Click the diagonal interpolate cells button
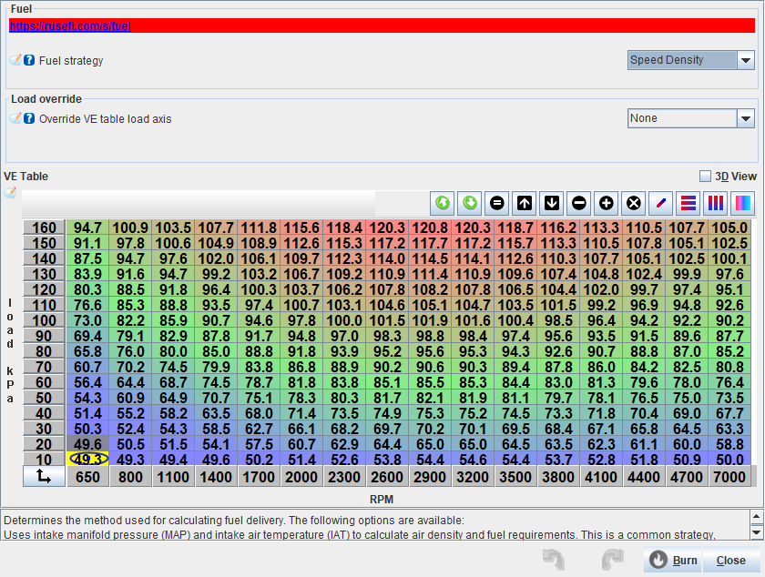Screen dimensions: 765x577 [662, 202]
